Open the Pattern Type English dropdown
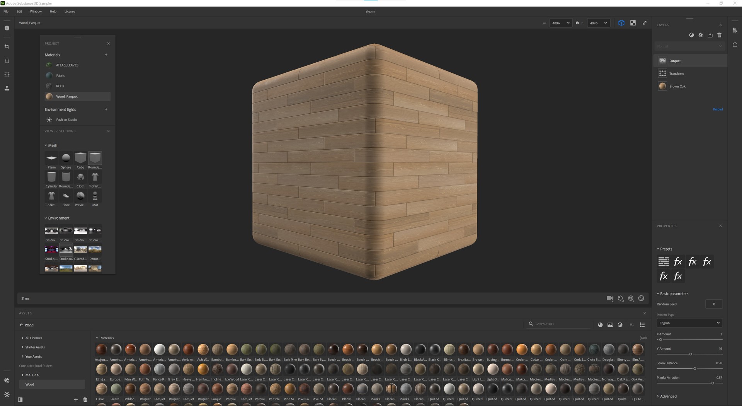The image size is (742, 406). click(x=689, y=323)
